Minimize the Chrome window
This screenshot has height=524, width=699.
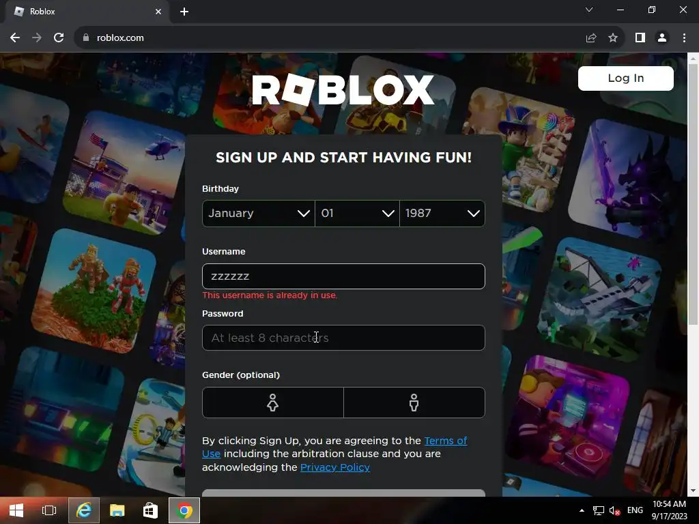click(x=620, y=10)
